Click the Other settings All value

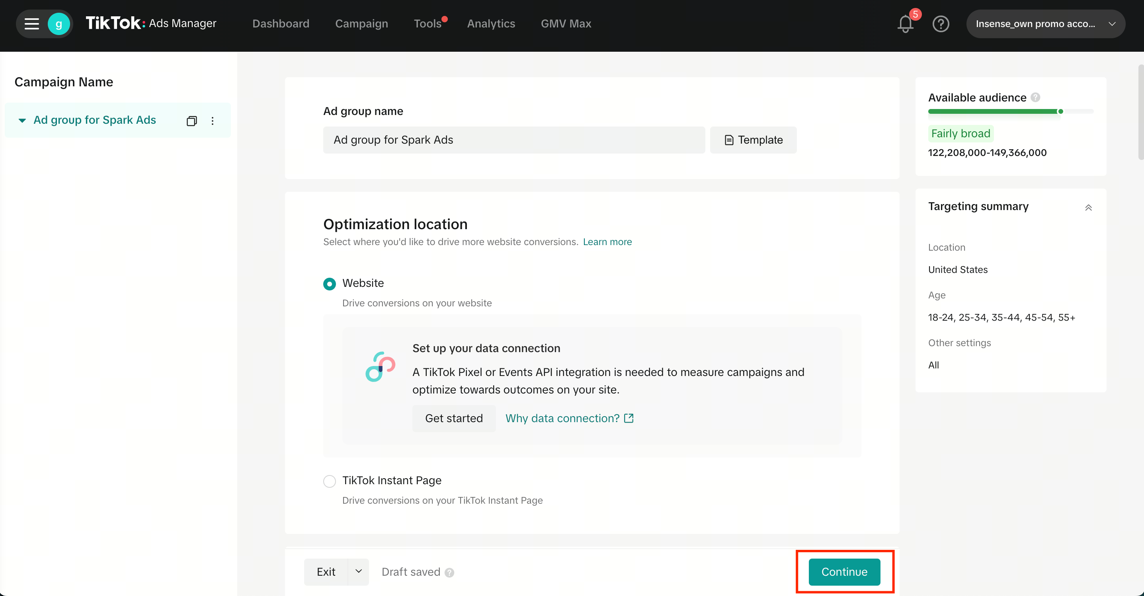[x=933, y=365]
